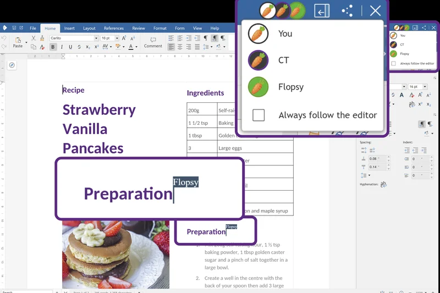Tick the small Always follow the editor checkbox
Image resolution: width=440 pixels, height=293 pixels.
pyautogui.click(x=393, y=63)
